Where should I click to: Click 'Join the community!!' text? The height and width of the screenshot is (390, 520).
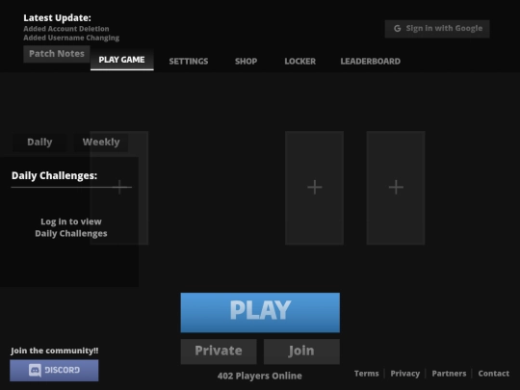coord(54,351)
